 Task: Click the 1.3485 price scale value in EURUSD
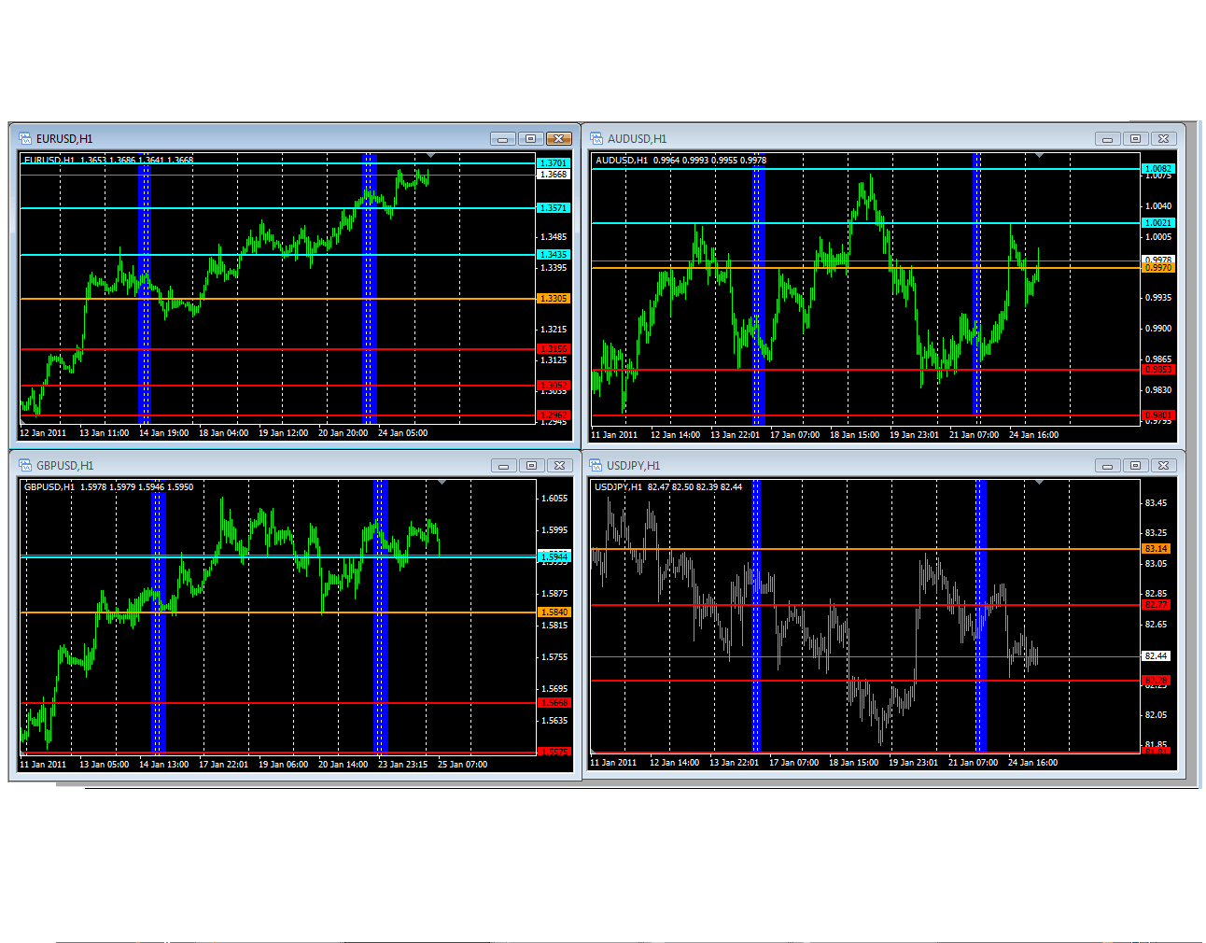tap(554, 237)
